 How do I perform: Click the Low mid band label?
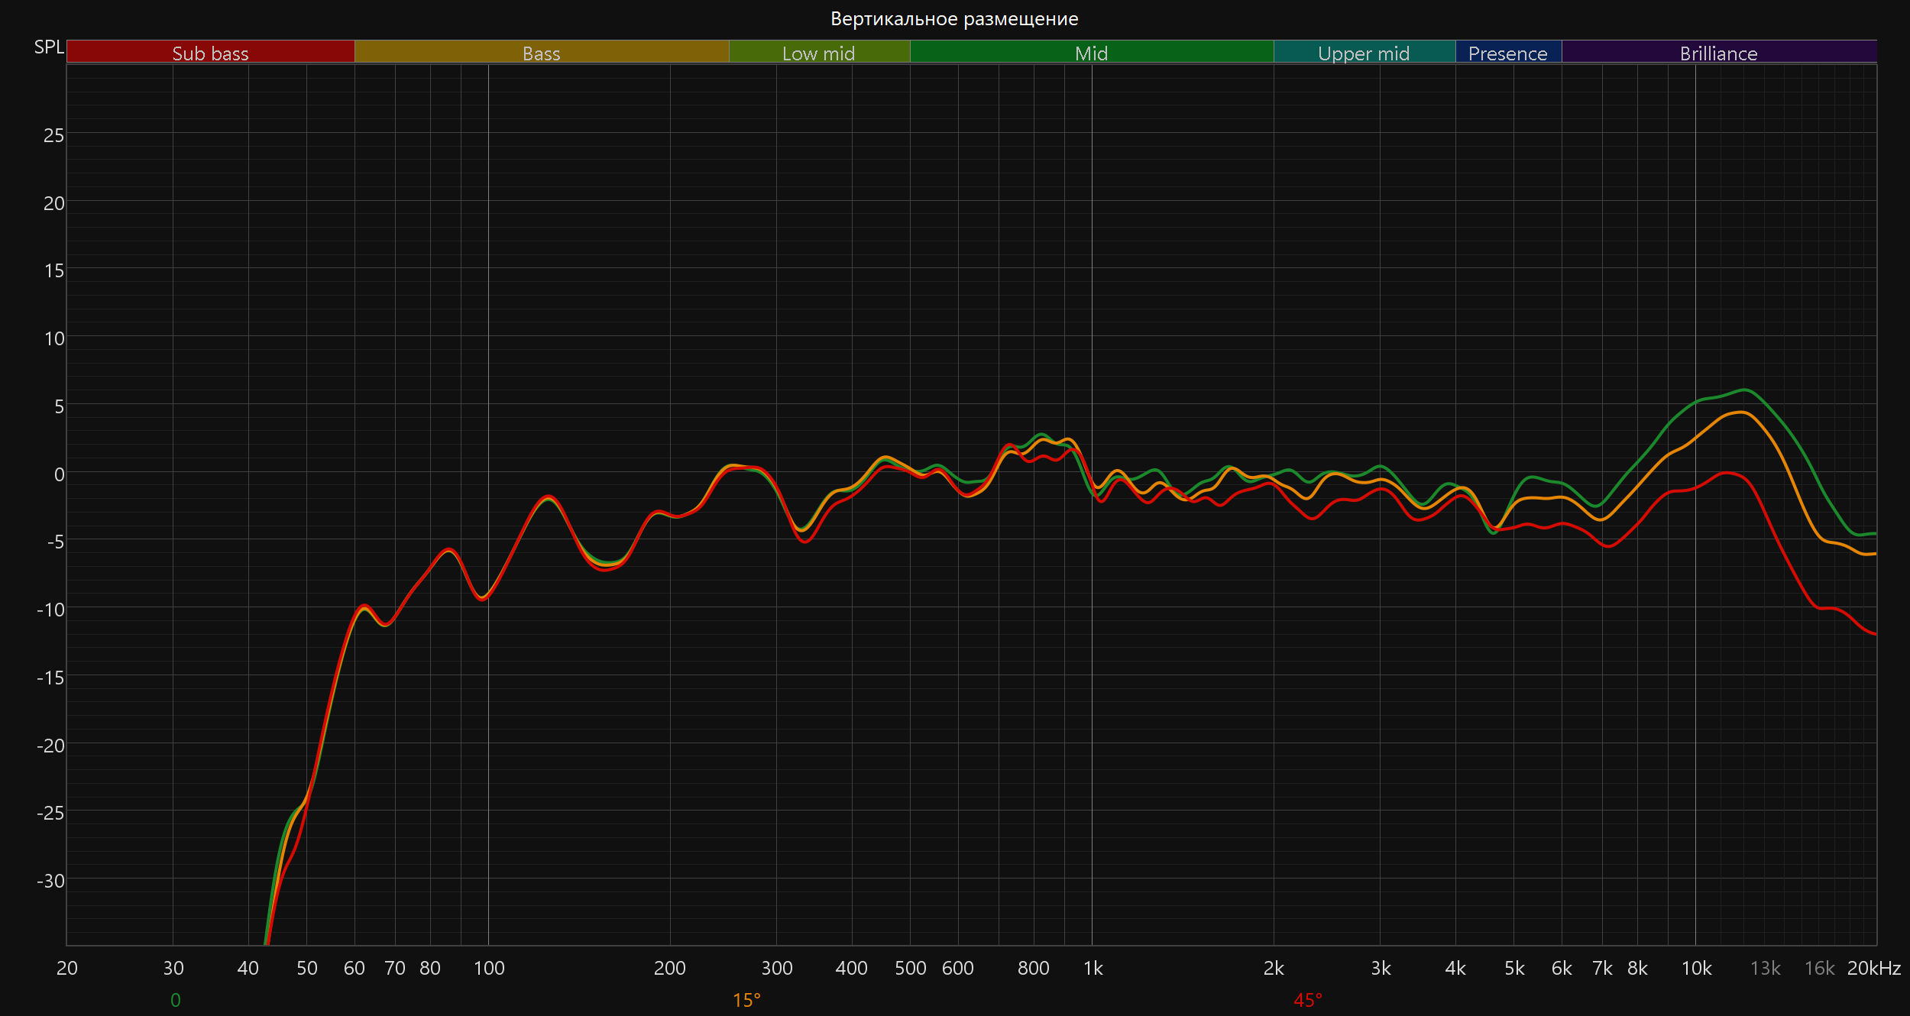[x=818, y=53]
